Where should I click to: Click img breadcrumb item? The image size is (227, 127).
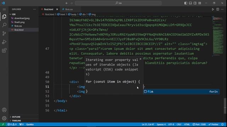coord(94,14)
